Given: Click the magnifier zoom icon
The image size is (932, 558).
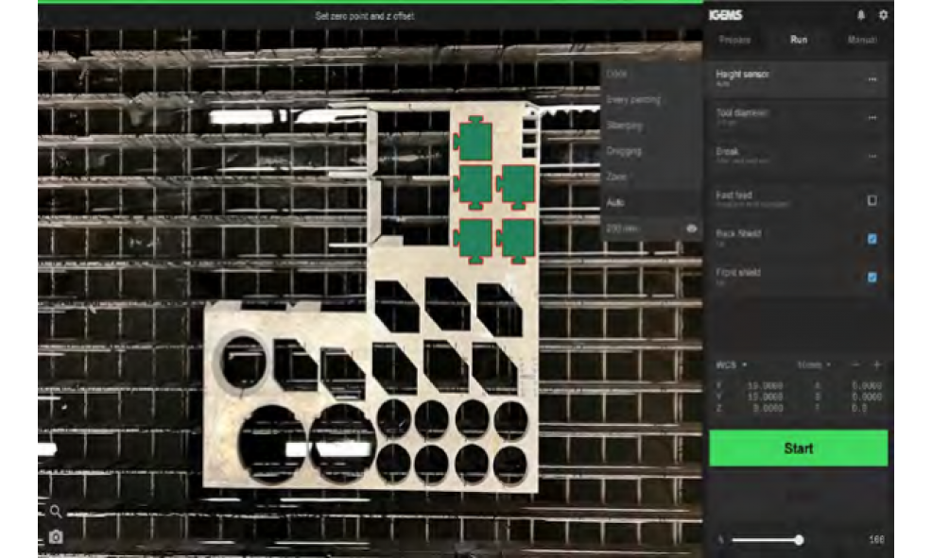Looking at the screenshot, I should click(x=55, y=511).
